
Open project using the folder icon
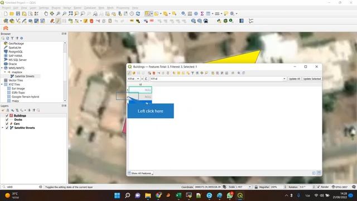[x=12, y=14]
